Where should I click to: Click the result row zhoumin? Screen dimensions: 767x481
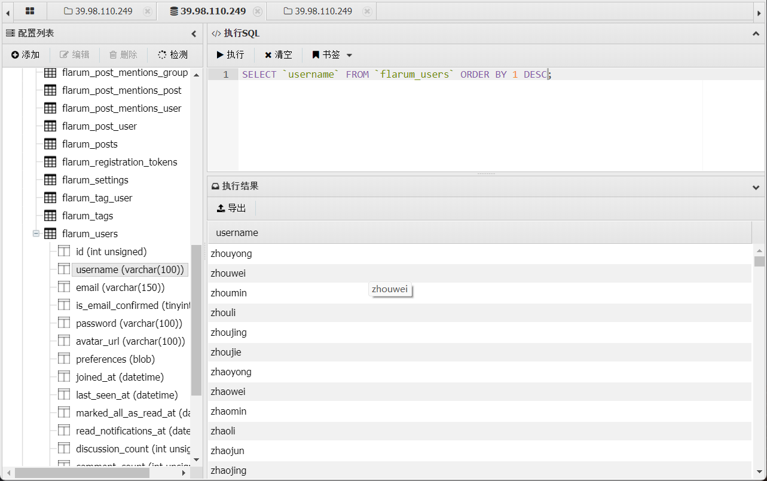point(479,293)
